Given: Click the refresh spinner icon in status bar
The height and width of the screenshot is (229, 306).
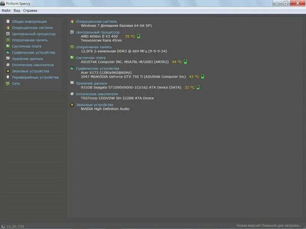Looking at the screenshot, I should click(3, 226).
